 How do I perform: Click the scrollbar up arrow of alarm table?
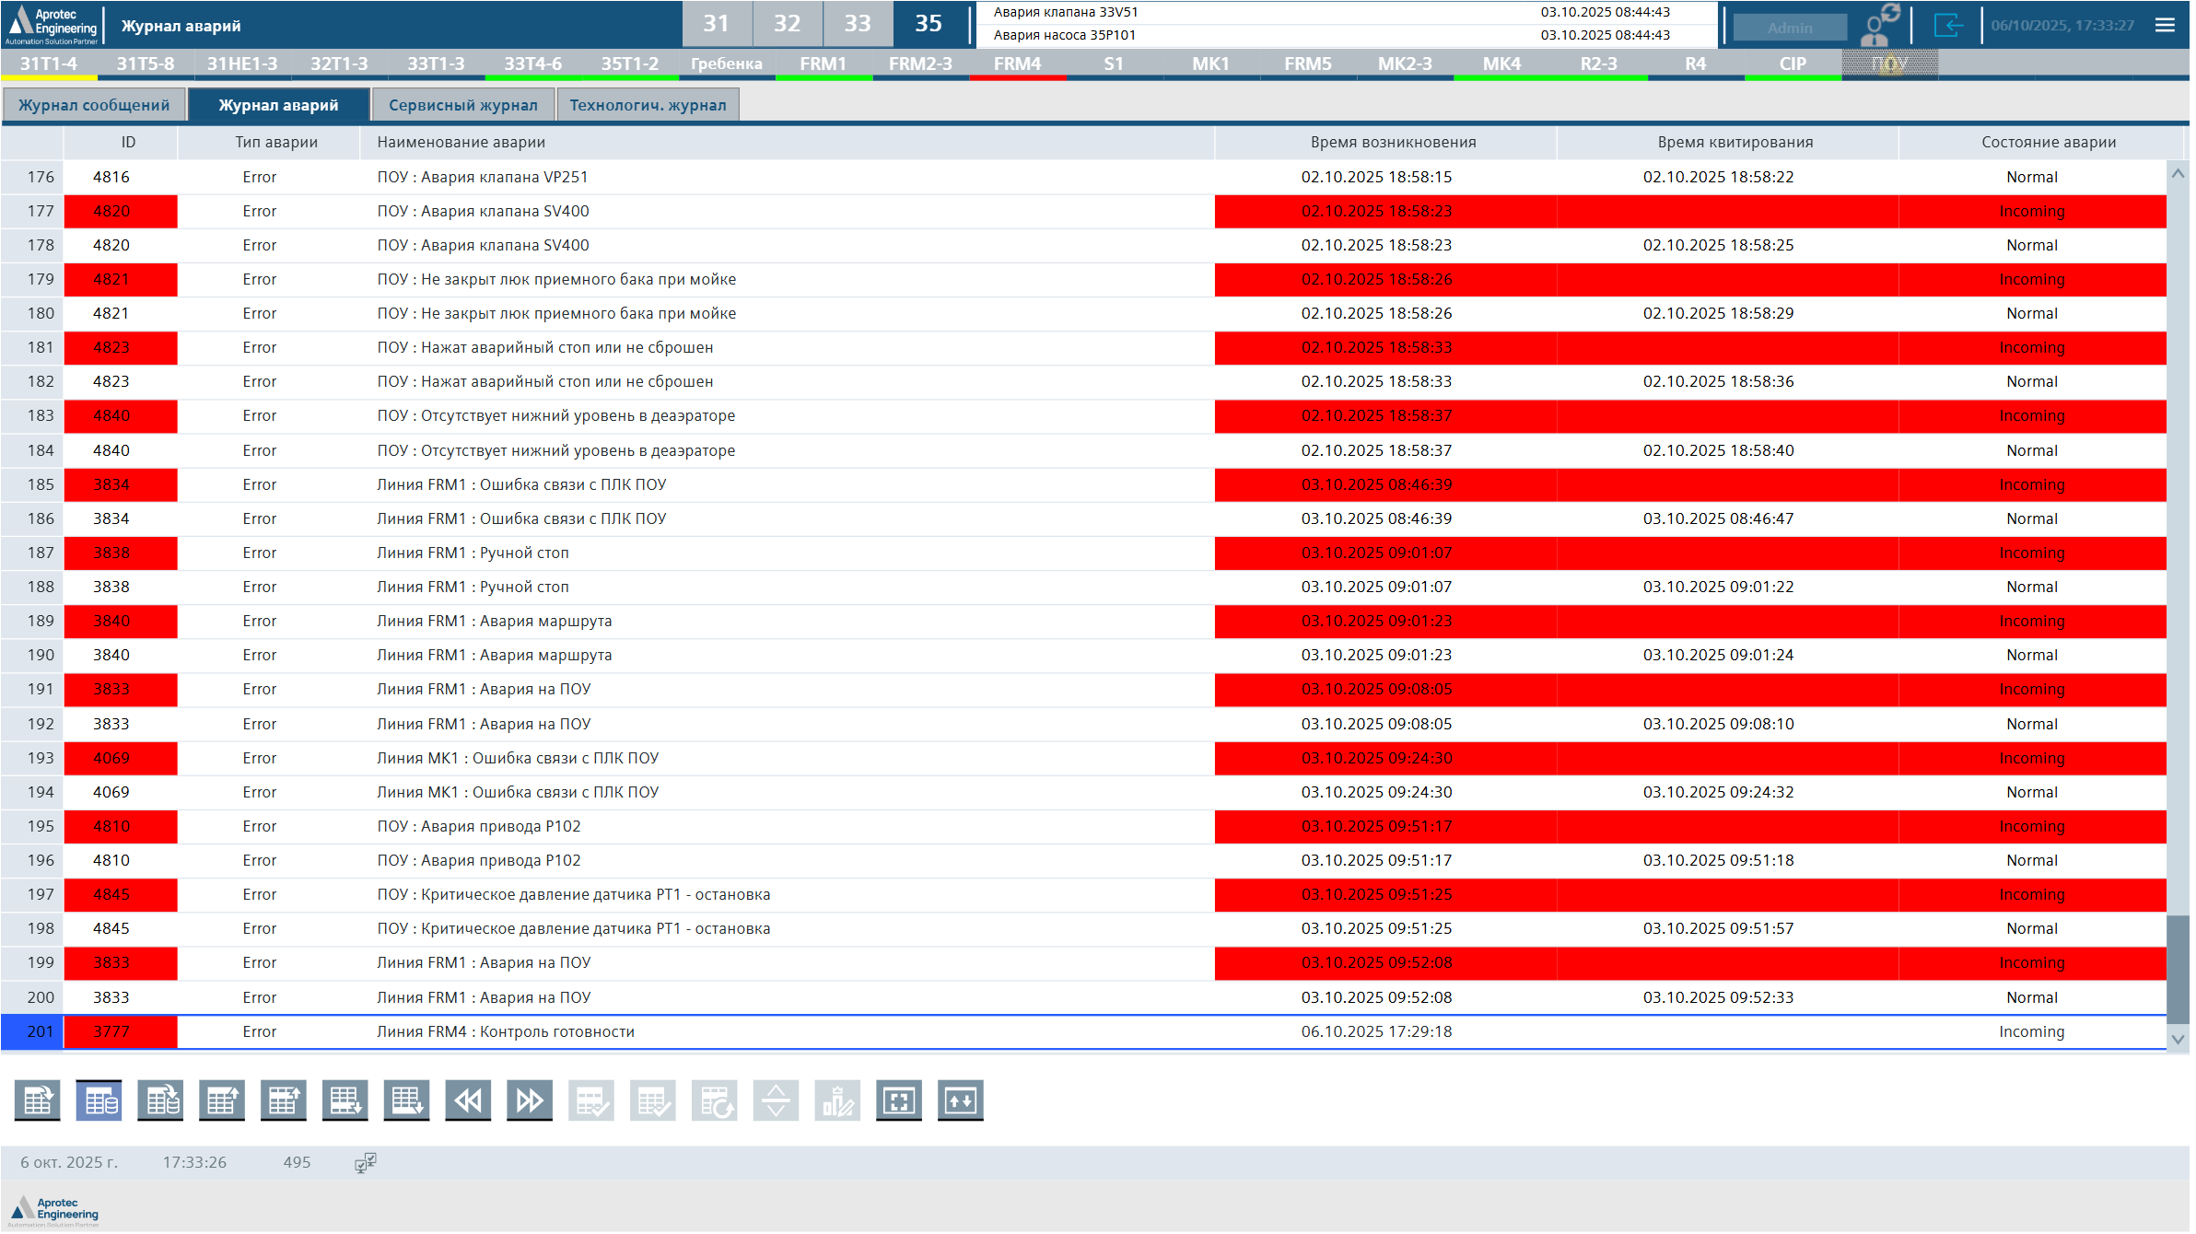[2178, 173]
